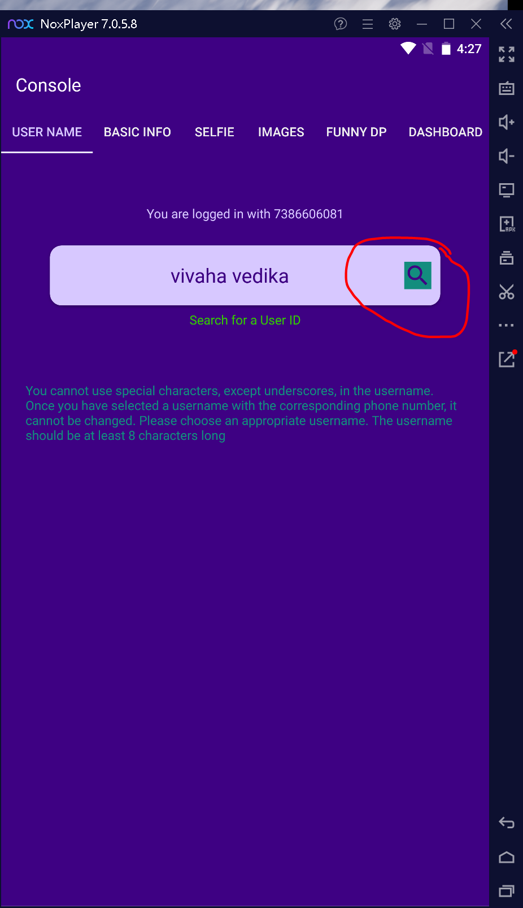Open the FUNNY DP tab
The image size is (523, 908).
(356, 132)
